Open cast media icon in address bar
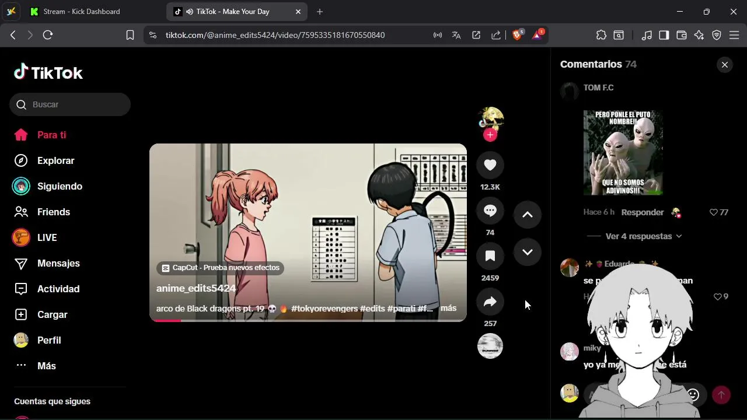This screenshot has width=747, height=420. pos(438,35)
